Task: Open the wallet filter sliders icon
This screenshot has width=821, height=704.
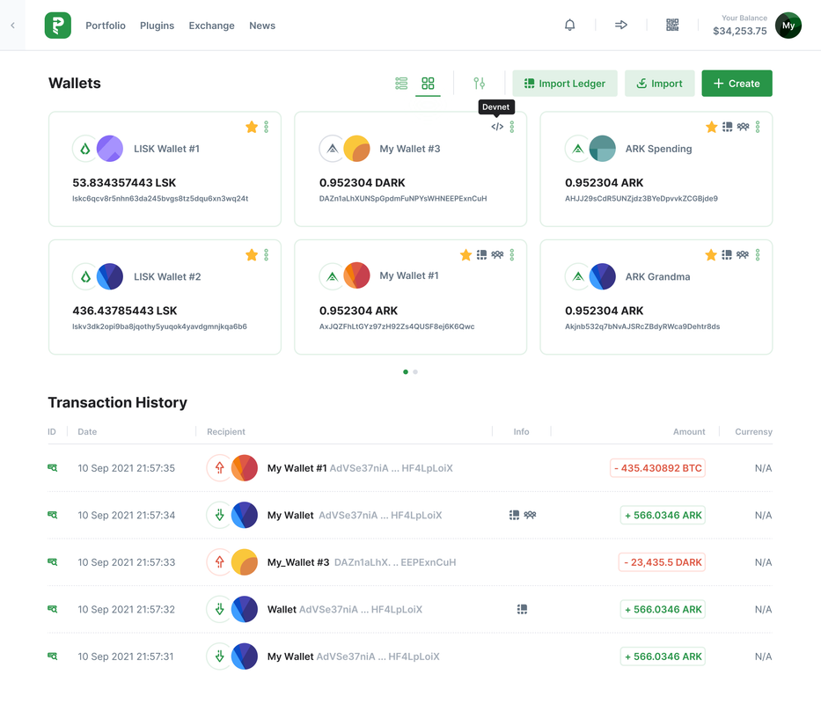Action: coord(479,84)
